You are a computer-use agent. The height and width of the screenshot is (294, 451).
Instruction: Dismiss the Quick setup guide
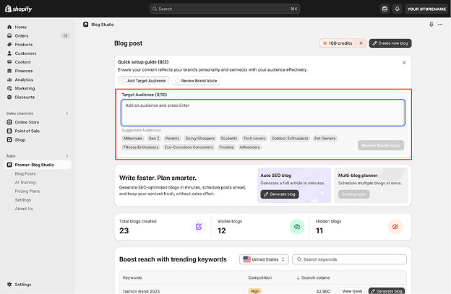(404, 62)
